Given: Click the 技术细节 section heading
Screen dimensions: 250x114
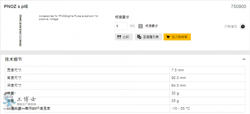Looking at the screenshot, I should [x=13, y=59].
